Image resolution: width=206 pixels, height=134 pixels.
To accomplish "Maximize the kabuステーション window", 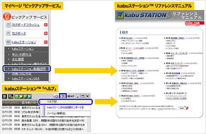I will 83,96.
